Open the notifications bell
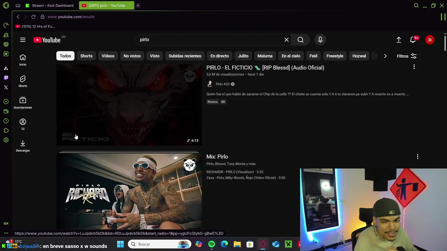Viewport: 447px width, 251px height. [413, 40]
